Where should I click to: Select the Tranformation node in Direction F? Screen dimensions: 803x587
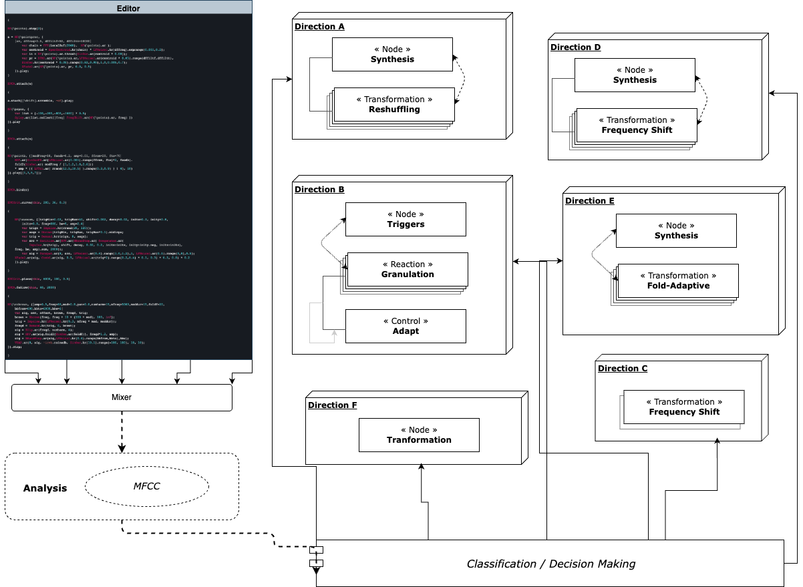pyautogui.click(x=419, y=435)
